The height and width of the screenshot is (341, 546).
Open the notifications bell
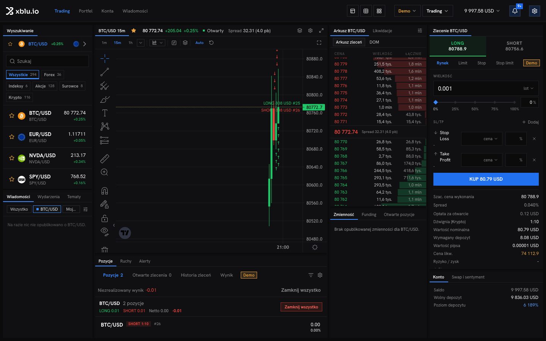tap(515, 11)
